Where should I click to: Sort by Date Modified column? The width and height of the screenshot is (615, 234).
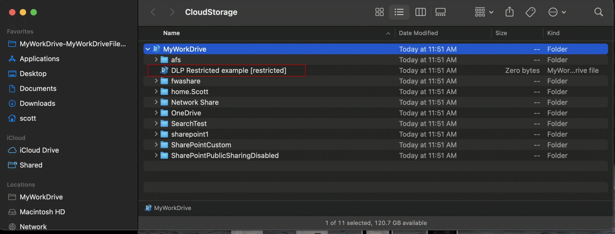point(418,33)
